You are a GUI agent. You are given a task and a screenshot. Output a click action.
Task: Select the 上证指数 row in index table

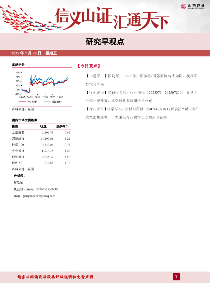tap(41, 133)
